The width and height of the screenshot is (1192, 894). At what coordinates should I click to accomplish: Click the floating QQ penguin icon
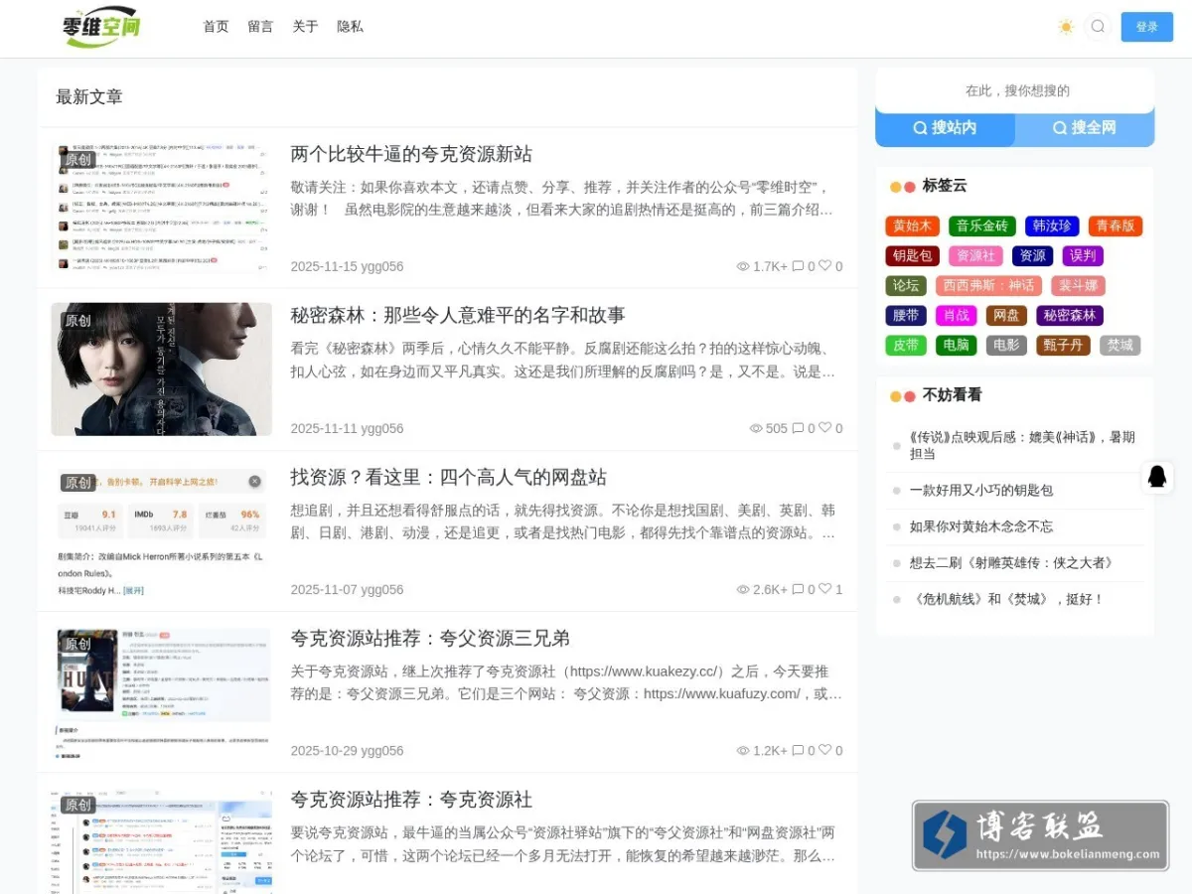[x=1157, y=476]
